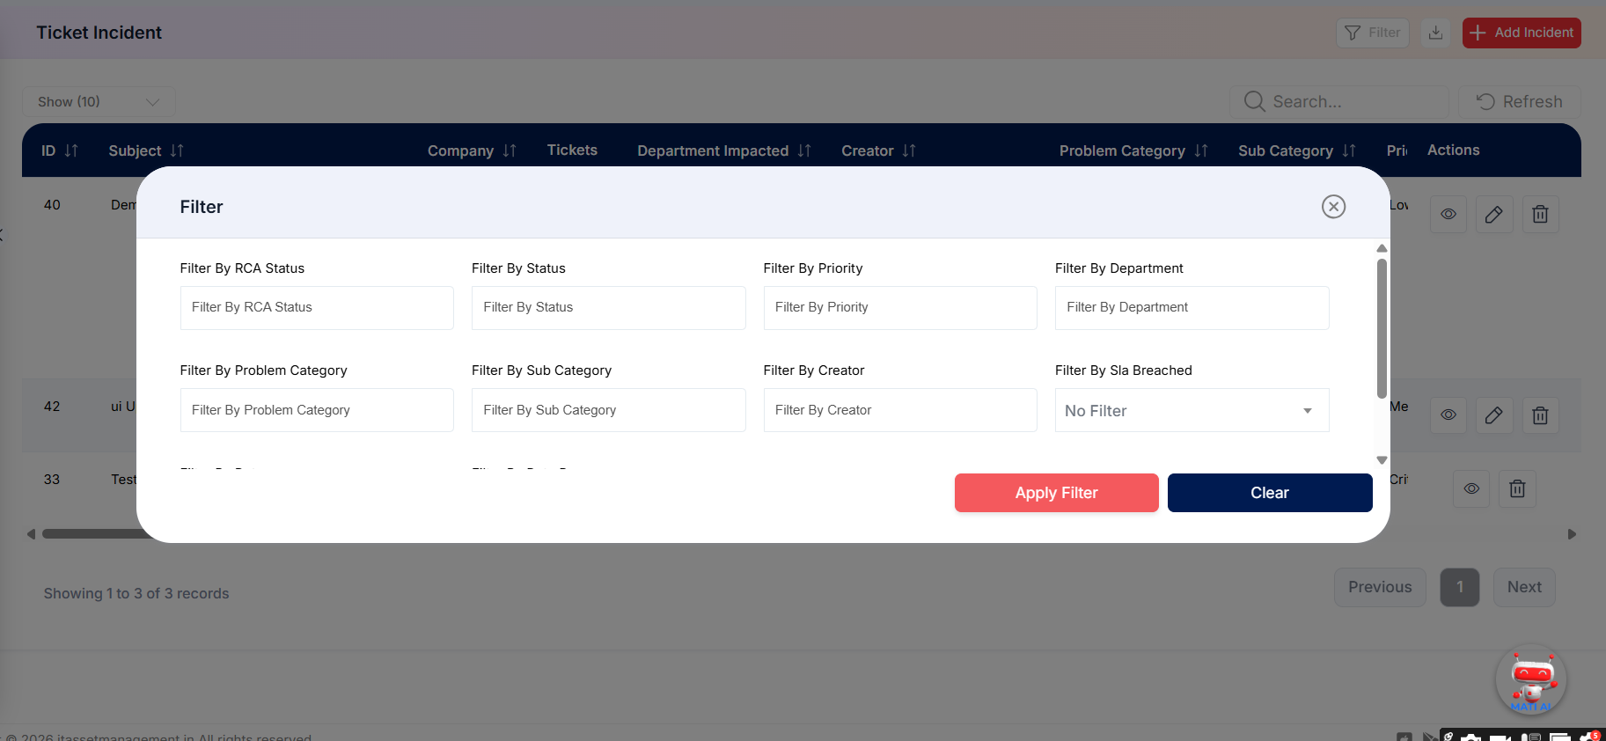The image size is (1606, 741).
Task: Click the Filter button in header
Action: (x=1372, y=33)
